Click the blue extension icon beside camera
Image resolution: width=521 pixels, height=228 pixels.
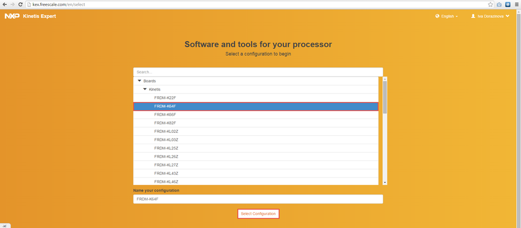(508, 5)
